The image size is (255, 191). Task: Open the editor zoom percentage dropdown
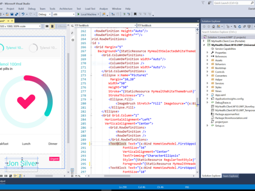[x=82, y=176]
